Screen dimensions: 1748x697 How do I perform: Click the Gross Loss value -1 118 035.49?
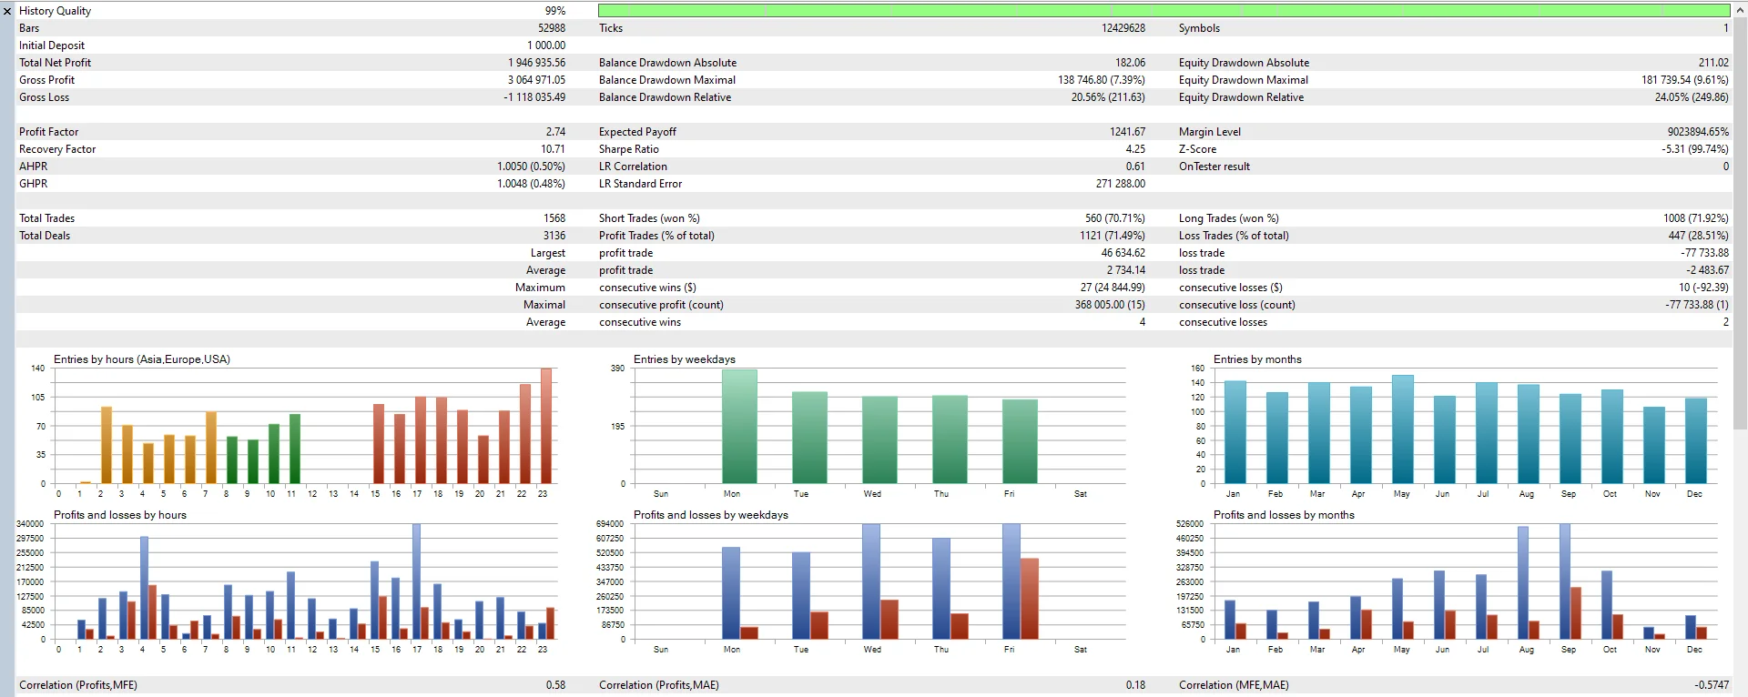click(x=534, y=97)
